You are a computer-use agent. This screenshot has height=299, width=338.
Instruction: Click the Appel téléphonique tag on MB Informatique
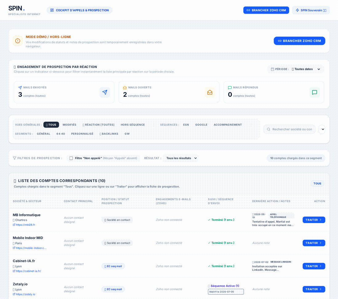281,216
